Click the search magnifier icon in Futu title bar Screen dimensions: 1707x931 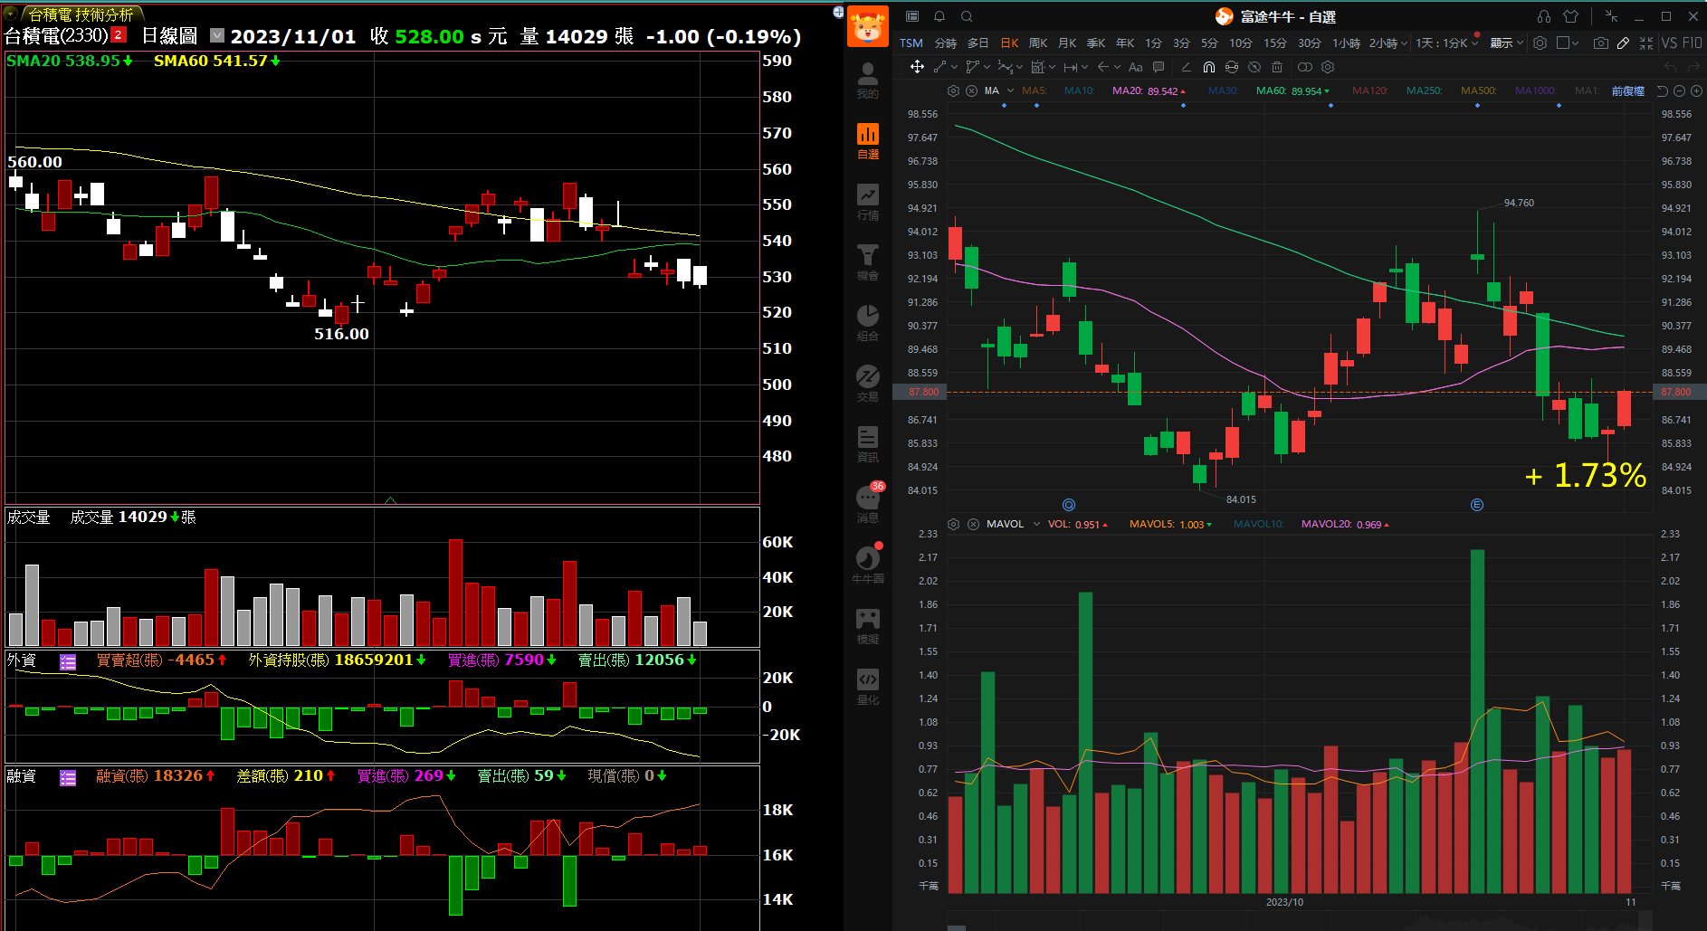click(x=967, y=16)
